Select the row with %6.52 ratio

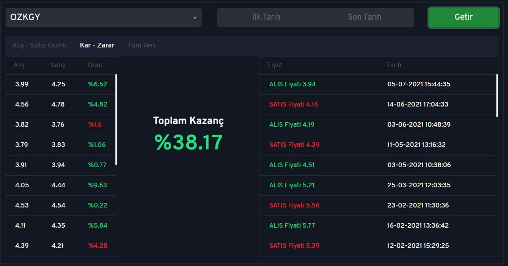[61, 84]
